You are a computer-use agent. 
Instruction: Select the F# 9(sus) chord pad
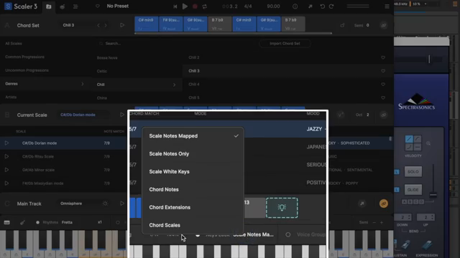click(x=171, y=24)
